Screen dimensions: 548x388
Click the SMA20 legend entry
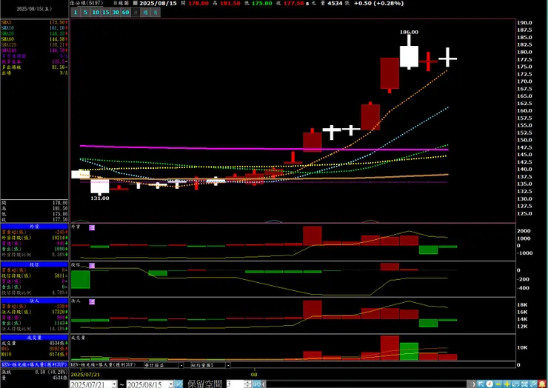34,33
